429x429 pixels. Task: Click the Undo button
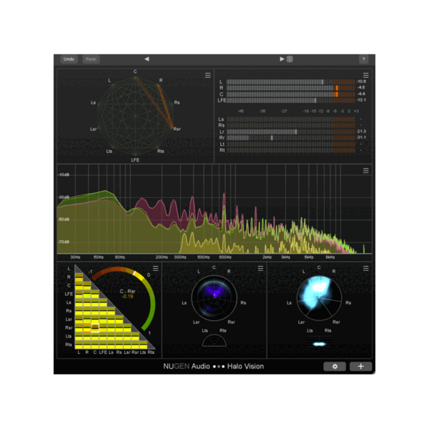click(x=69, y=59)
